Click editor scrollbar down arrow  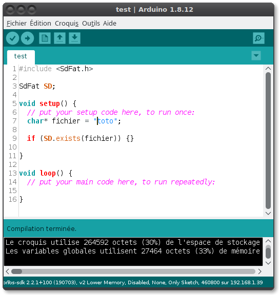tap(268, 213)
